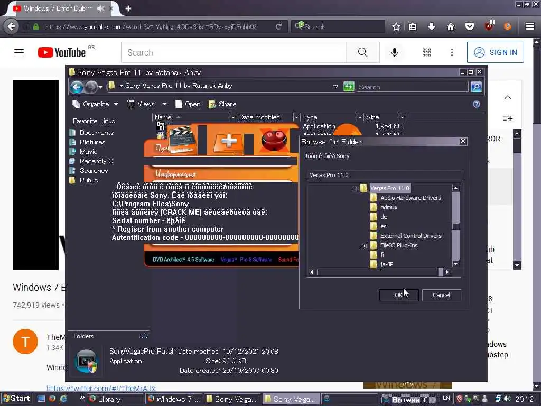Go back in the Explorer window
The image size is (541, 406).
point(77,87)
